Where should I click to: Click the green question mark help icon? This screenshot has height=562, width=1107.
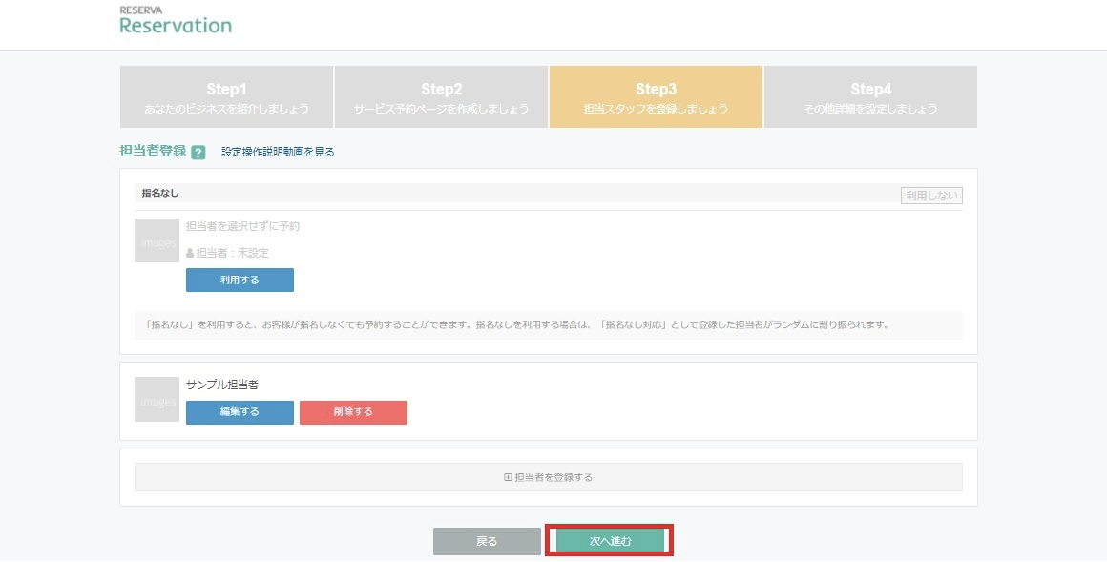click(x=198, y=152)
